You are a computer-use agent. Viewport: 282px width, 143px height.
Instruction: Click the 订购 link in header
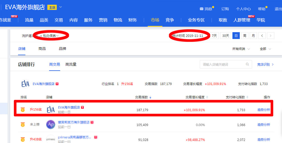tap(225, 9)
